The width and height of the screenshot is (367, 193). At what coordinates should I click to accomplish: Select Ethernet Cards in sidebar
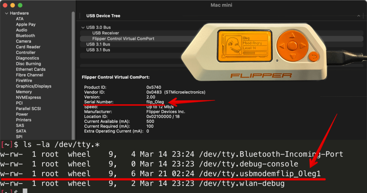click(x=31, y=69)
